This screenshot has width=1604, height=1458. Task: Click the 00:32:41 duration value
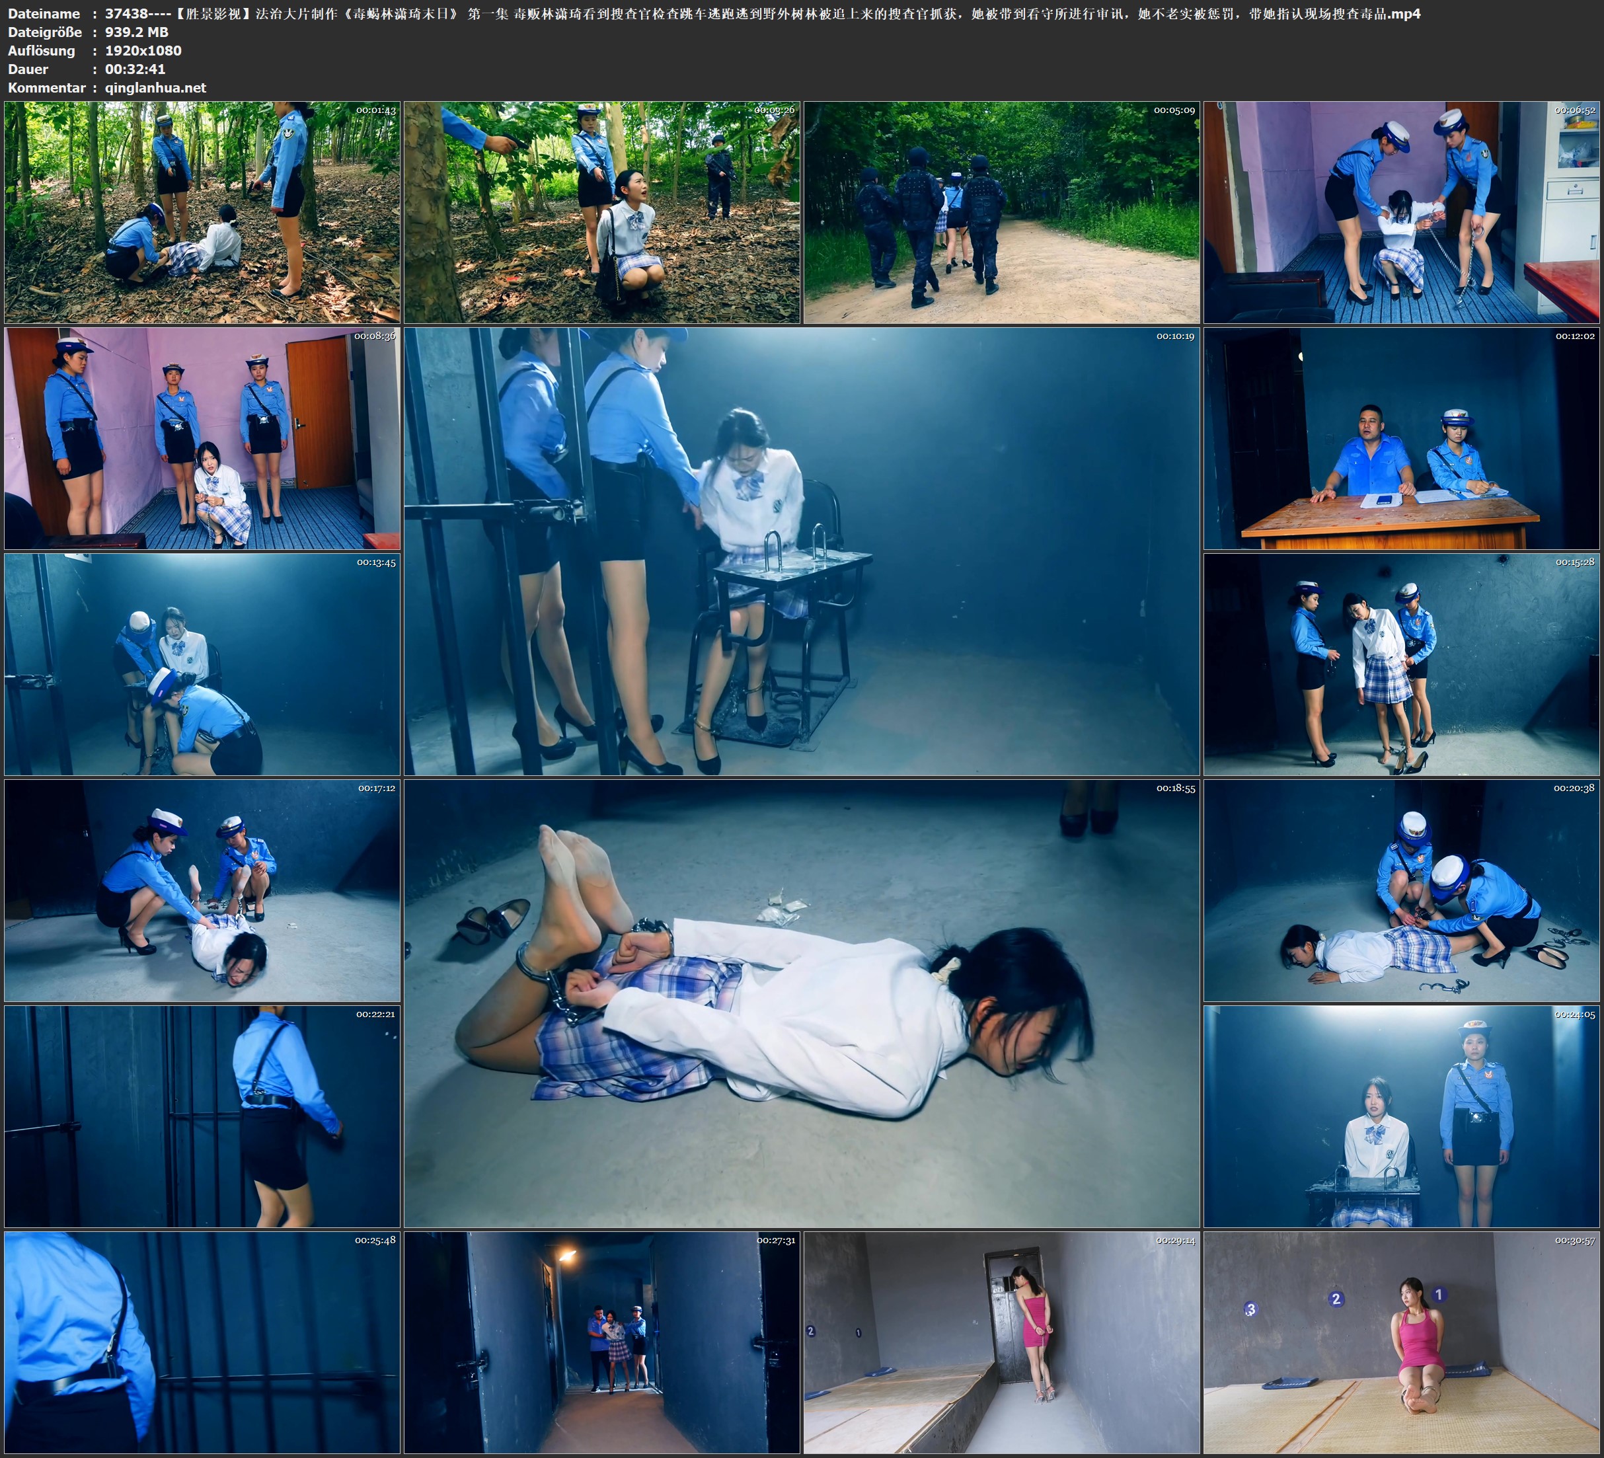click(135, 69)
